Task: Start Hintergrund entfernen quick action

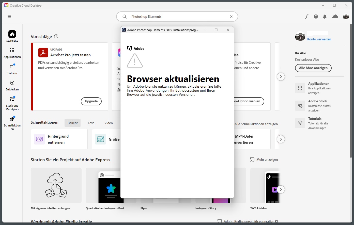Action: pyautogui.click(x=59, y=139)
